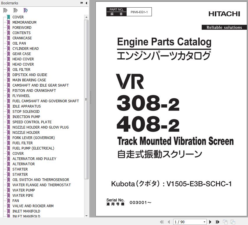The height and width of the screenshot is (225, 248).
Task: Click the next view icon in navigation bar
Action: coord(233,222)
